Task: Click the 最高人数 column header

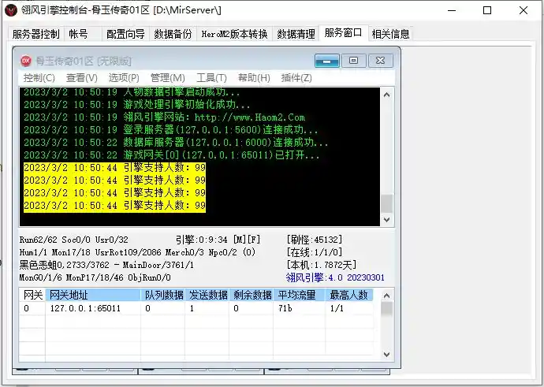Action: [x=349, y=295]
